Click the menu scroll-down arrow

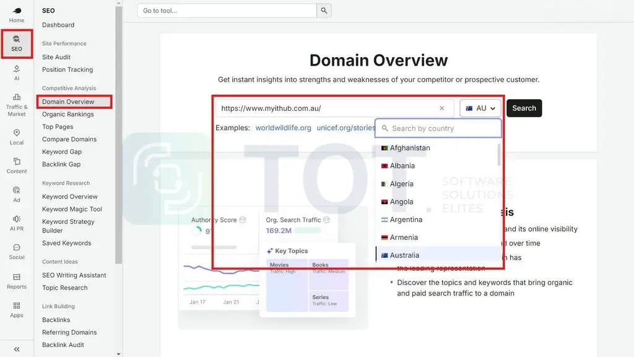click(118, 354)
